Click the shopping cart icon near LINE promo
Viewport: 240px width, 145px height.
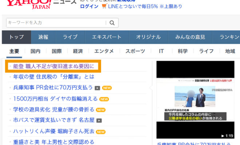pos(104,6)
